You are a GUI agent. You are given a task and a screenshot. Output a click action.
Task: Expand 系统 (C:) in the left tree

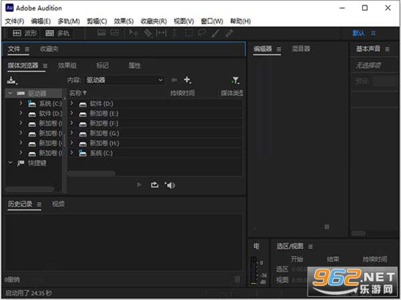(21, 103)
